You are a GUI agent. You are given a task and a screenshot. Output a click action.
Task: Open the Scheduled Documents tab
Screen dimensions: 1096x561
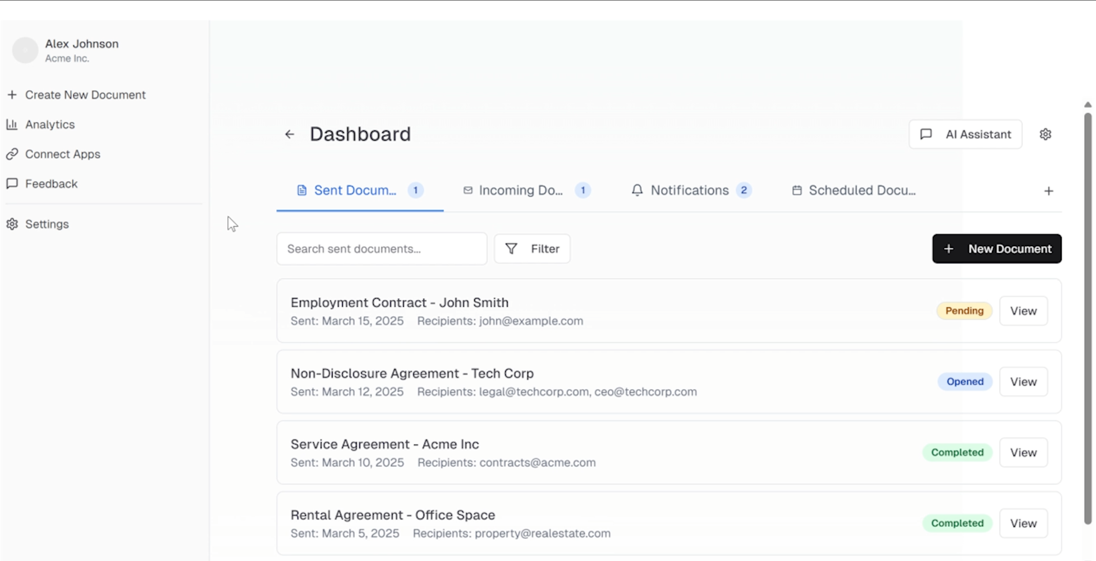(862, 190)
